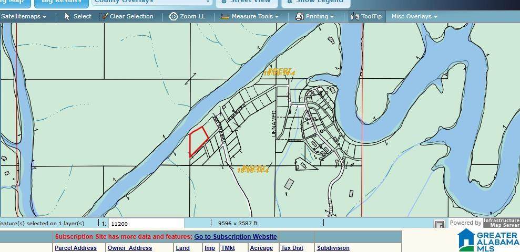The width and height of the screenshot is (520, 252).
Task: Click the ToolTip binoculars icon
Action: (355, 16)
